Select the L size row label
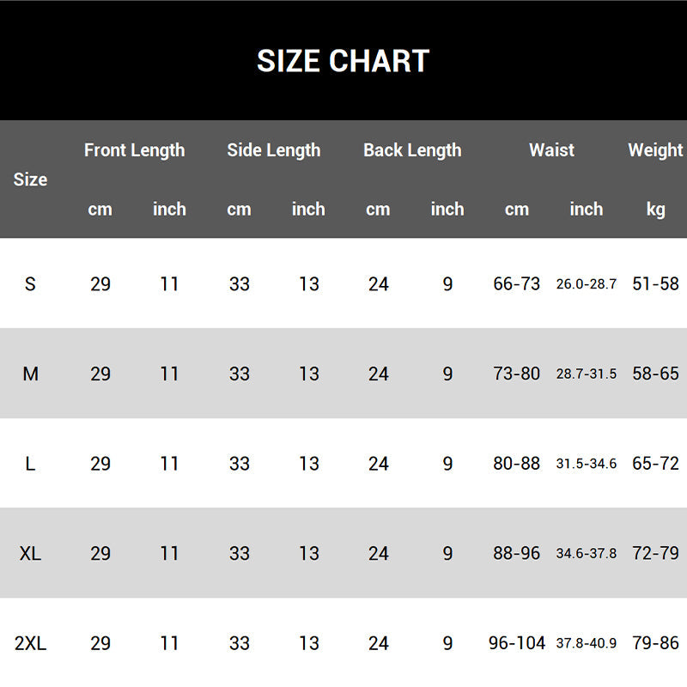The width and height of the screenshot is (687, 687). (x=30, y=464)
